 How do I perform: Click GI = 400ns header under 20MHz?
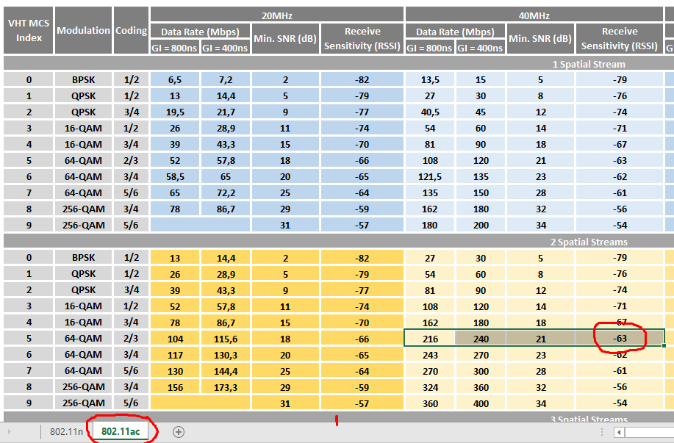tap(225, 48)
